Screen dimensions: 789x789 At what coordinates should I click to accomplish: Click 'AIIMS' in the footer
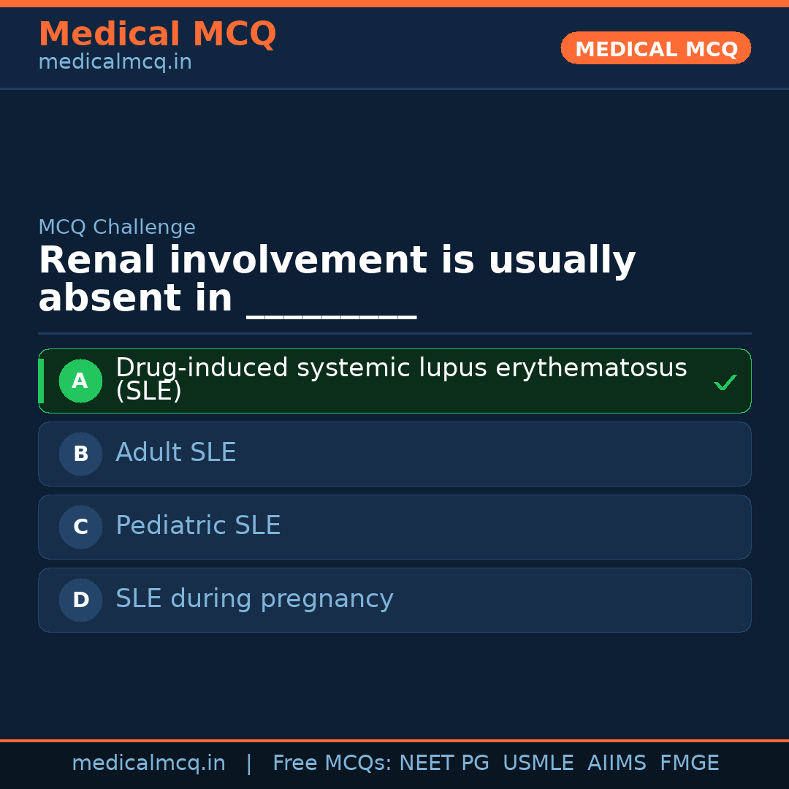pyautogui.click(x=617, y=763)
